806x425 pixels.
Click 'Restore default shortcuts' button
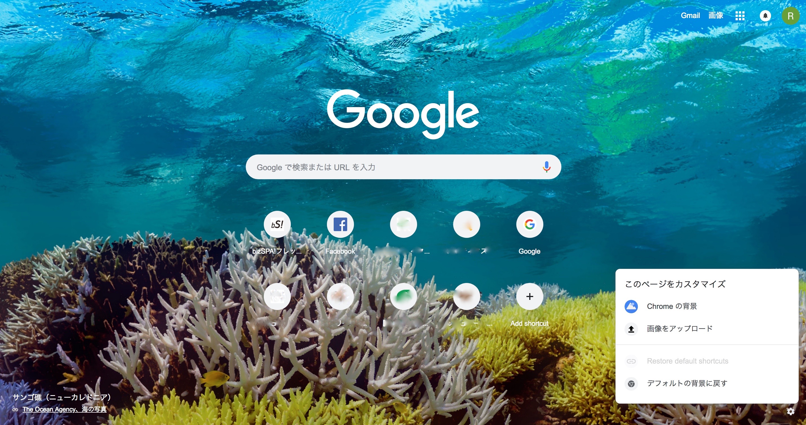688,360
